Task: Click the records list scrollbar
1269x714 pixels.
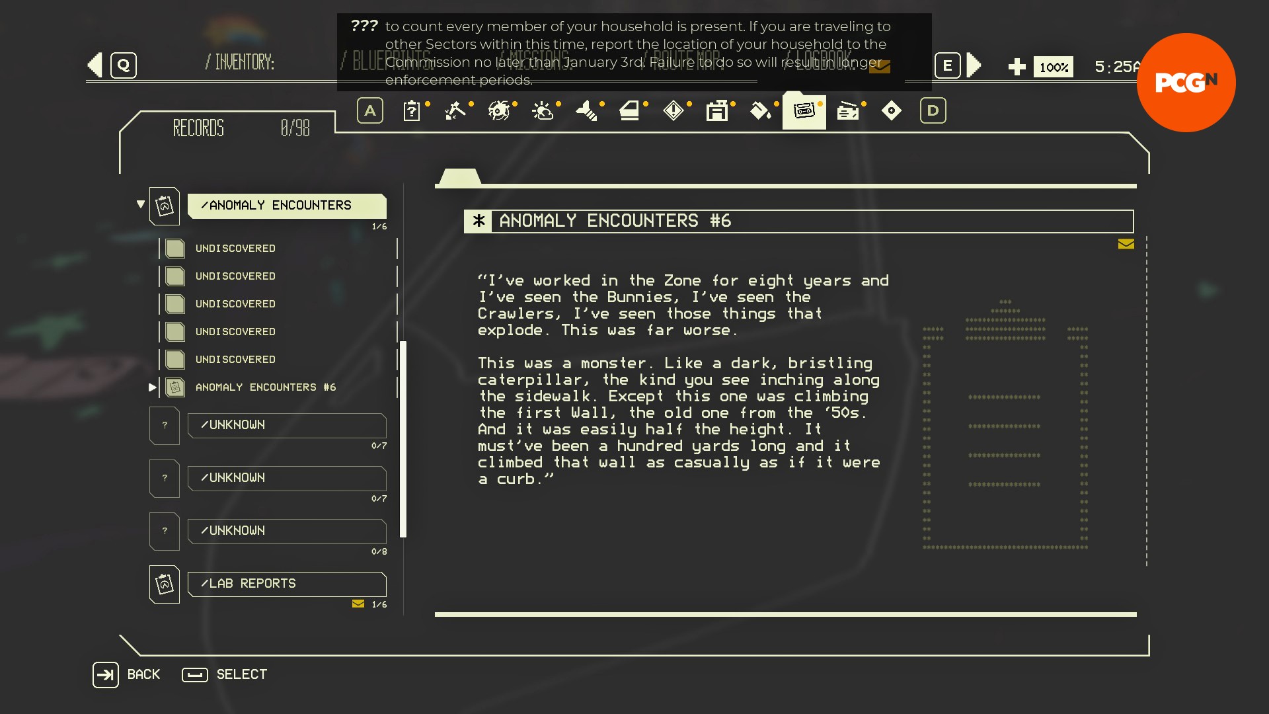Action: [x=403, y=439]
